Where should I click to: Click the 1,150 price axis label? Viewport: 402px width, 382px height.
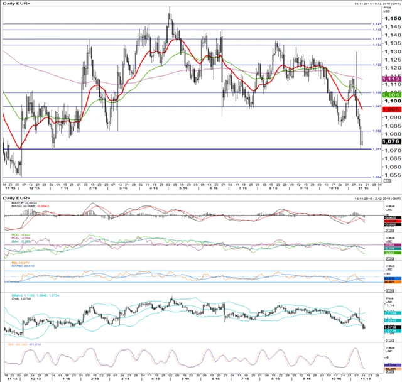(x=391, y=18)
